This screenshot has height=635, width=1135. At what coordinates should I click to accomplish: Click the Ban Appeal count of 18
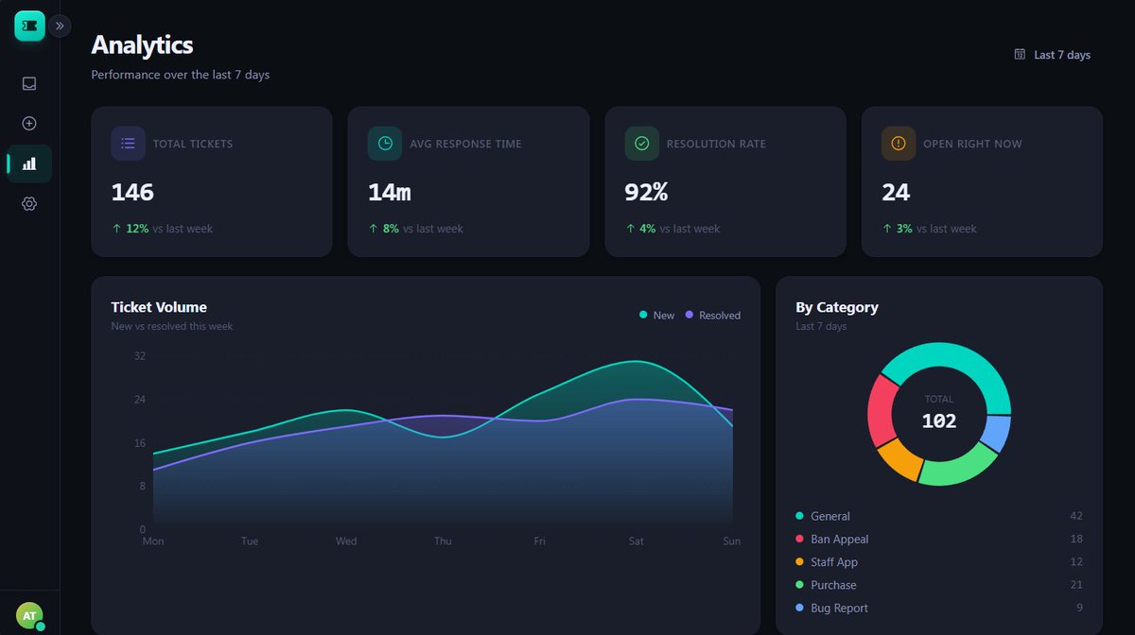1076,539
